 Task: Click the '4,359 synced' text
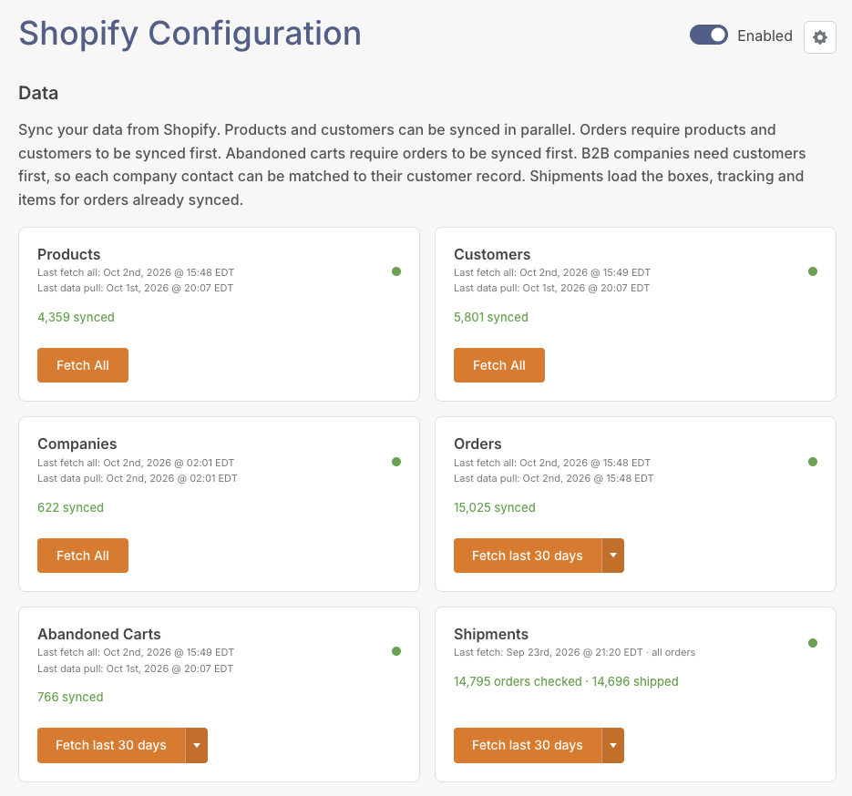(x=76, y=317)
